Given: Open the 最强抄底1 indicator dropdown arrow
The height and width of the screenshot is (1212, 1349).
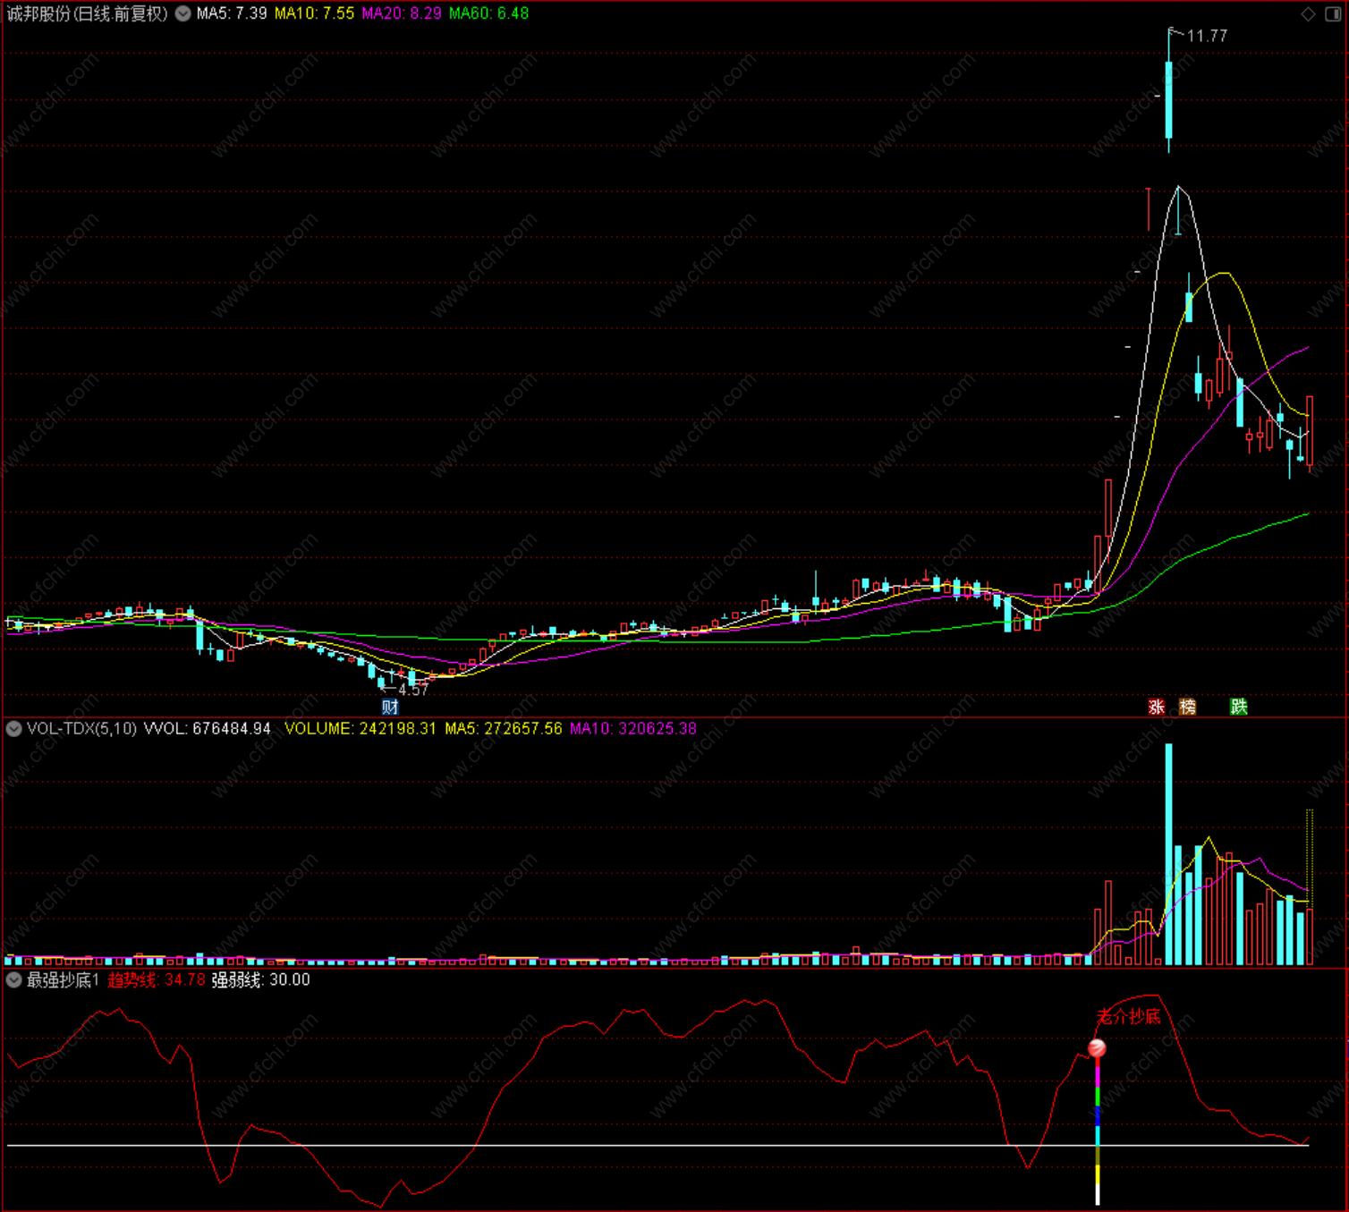Looking at the screenshot, I should coord(13,980).
